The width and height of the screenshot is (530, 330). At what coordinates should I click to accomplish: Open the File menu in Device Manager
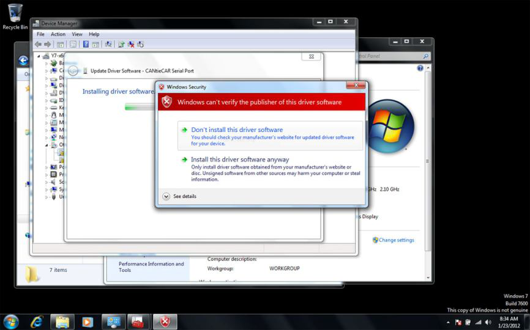pos(40,34)
